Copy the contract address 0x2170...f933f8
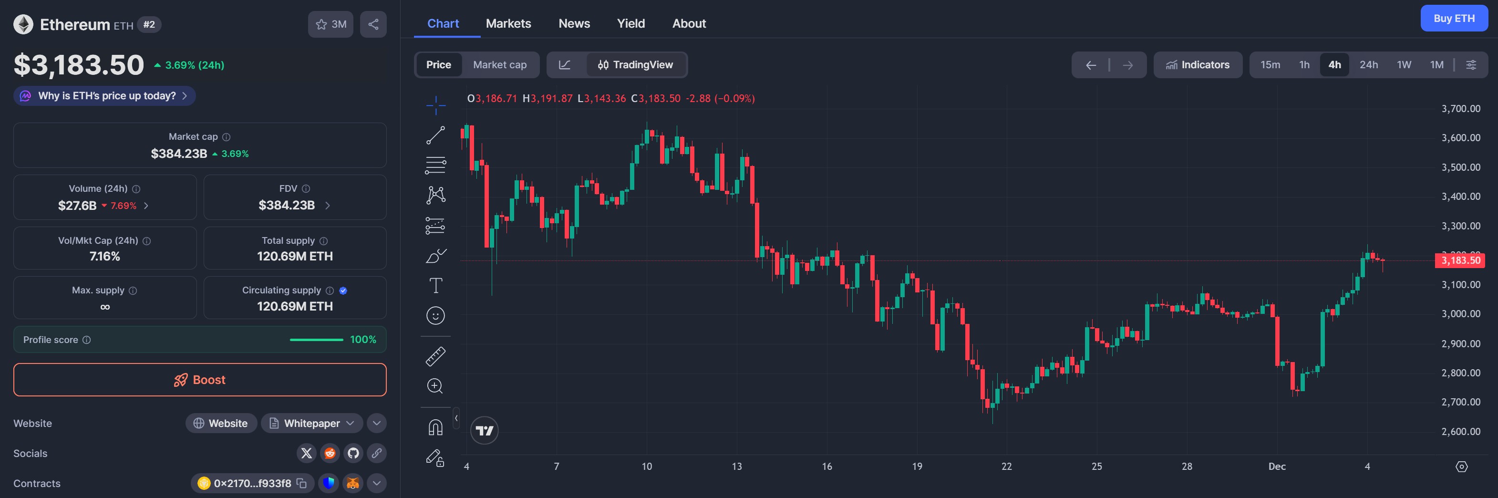1498x498 pixels. pos(302,484)
